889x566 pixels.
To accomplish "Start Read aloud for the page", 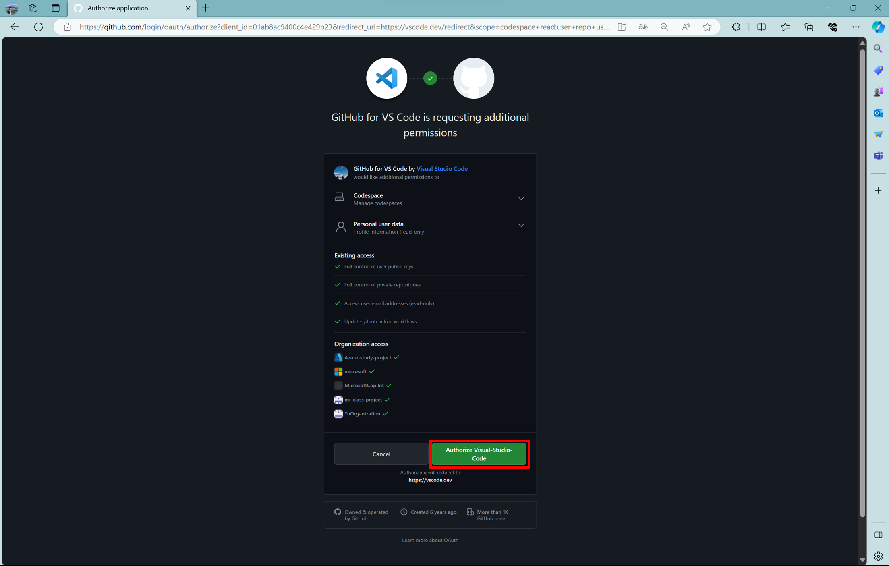I will coord(686,27).
